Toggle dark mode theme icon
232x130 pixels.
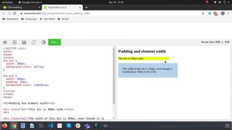(x=43, y=42)
